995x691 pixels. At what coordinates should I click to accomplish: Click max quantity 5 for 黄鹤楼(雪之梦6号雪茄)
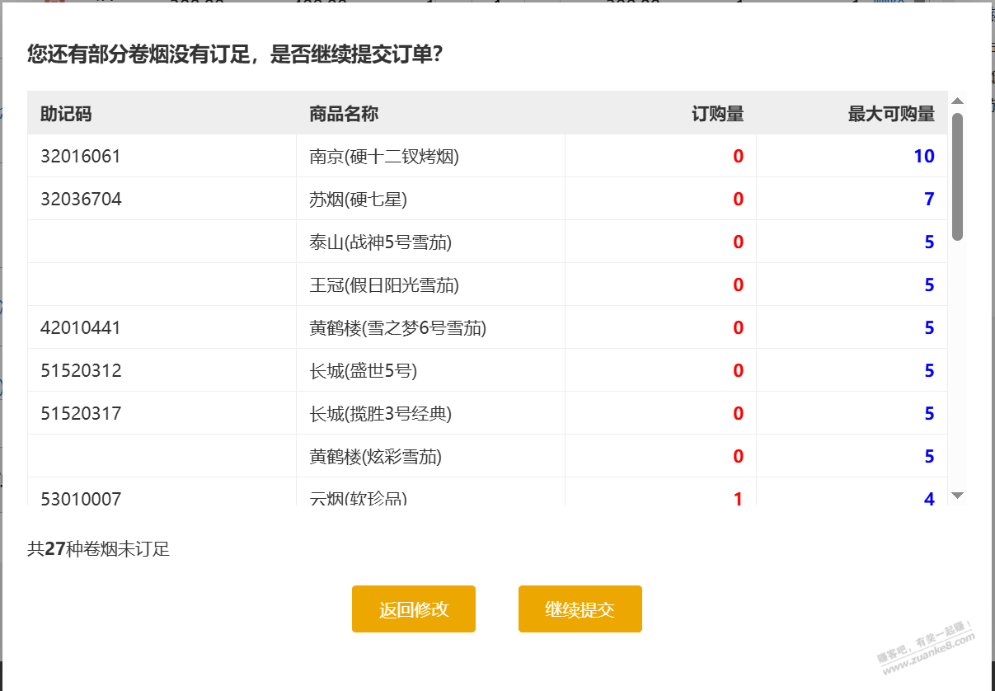coord(929,327)
